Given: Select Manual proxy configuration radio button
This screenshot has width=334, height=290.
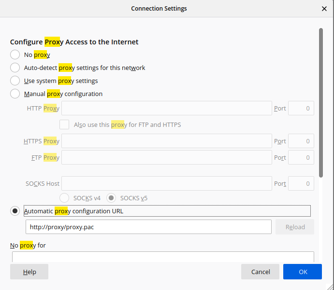Looking at the screenshot, I should click(15, 94).
